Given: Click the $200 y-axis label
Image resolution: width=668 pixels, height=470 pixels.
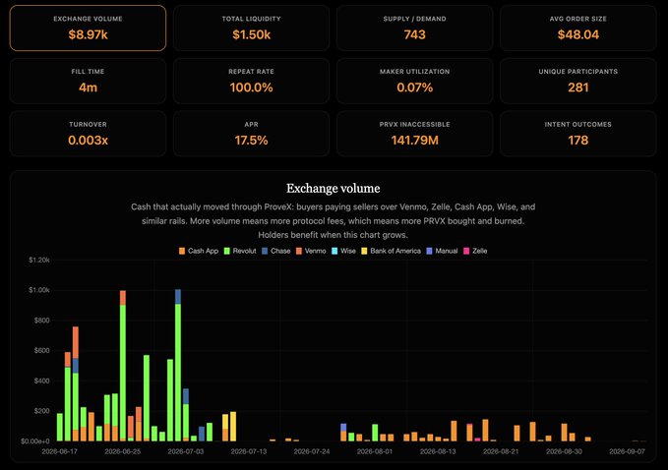Looking at the screenshot, I should coord(41,411).
